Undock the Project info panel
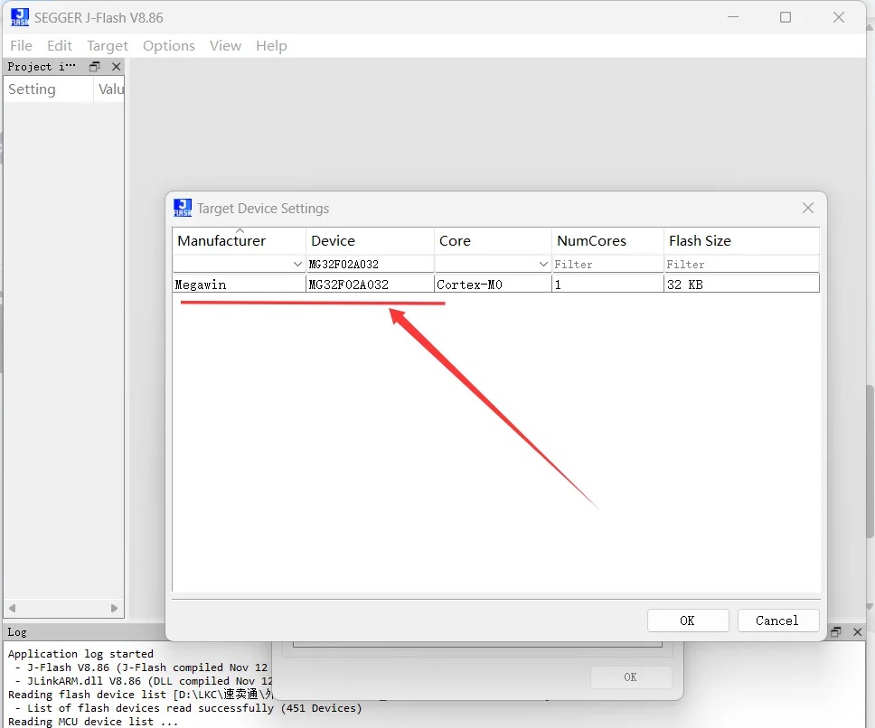 [94, 67]
